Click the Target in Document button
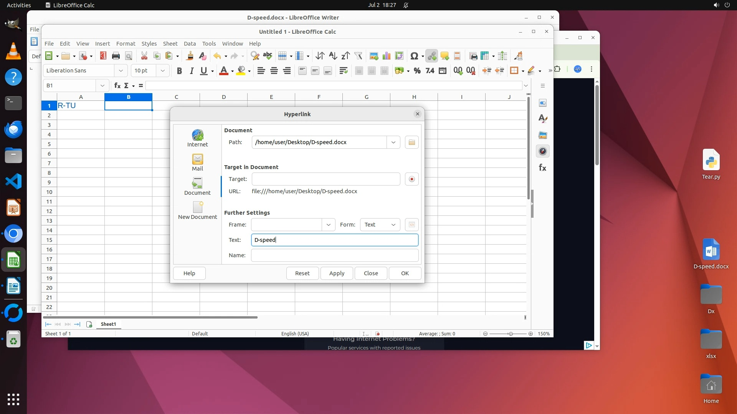 (x=411, y=179)
